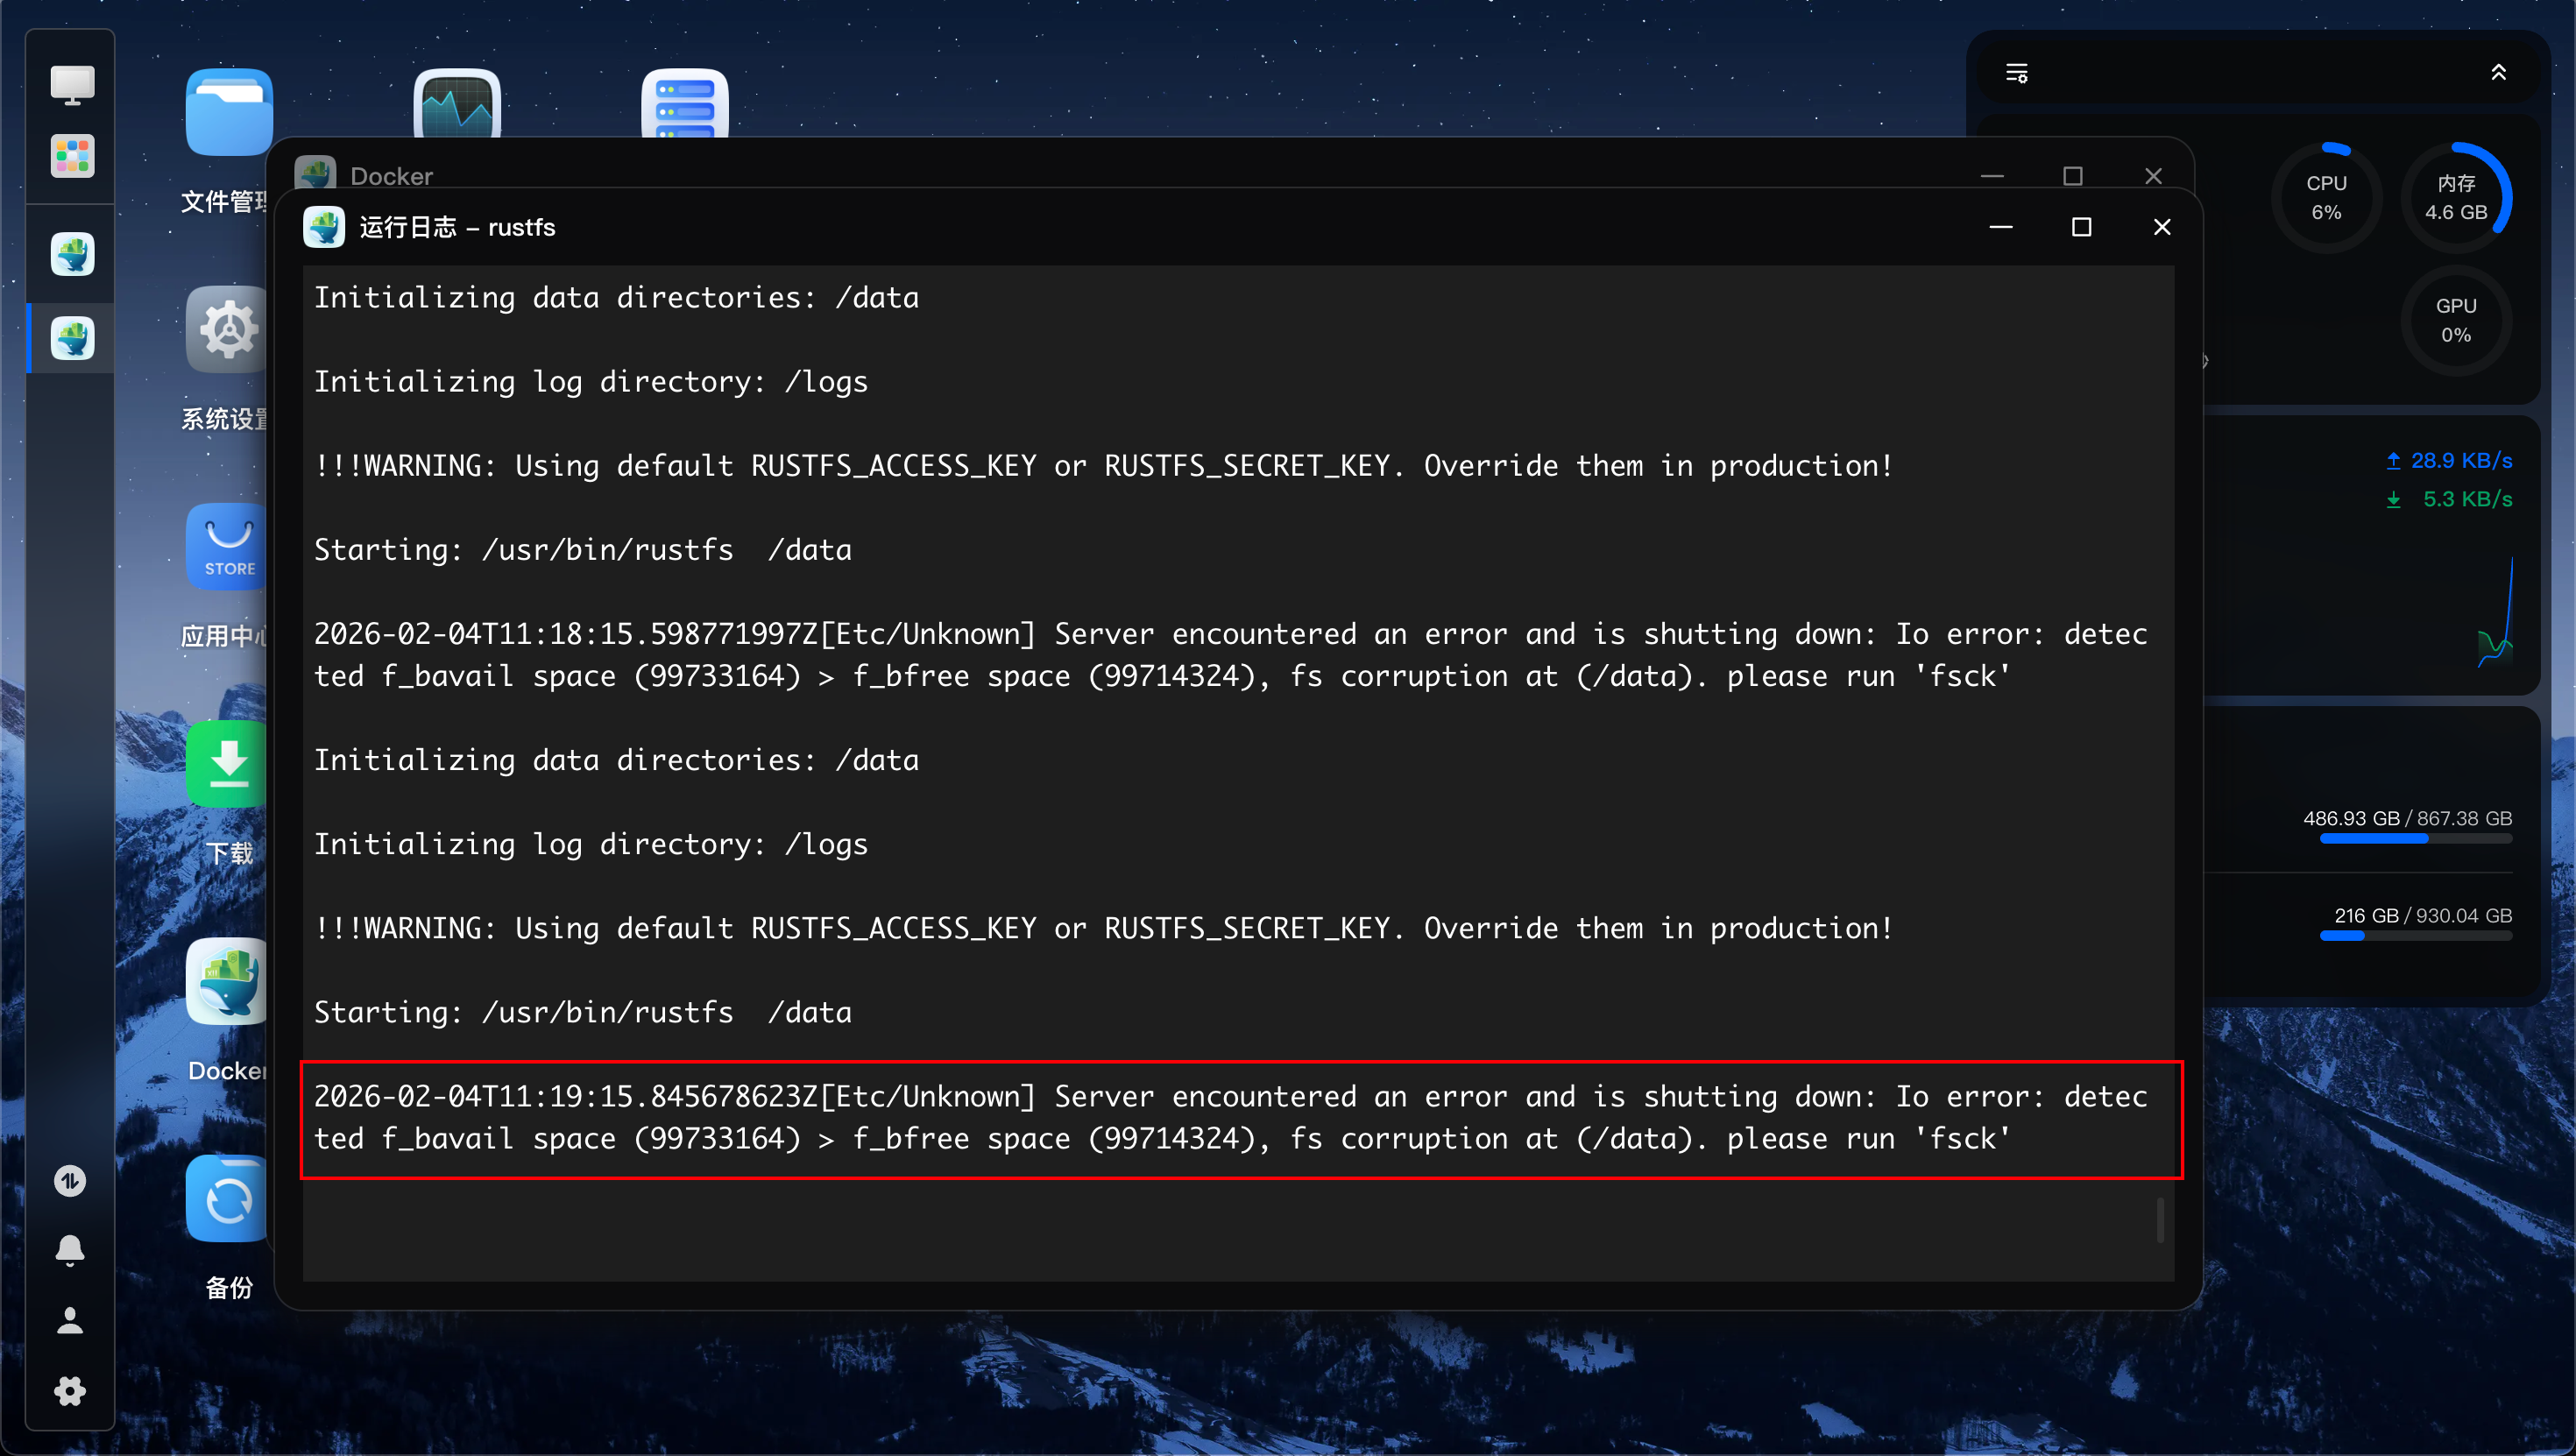Image resolution: width=2576 pixels, height=1456 pixels.
Task: Select the first Docker whale sidebar icon
Action: [x=72, y=254]
